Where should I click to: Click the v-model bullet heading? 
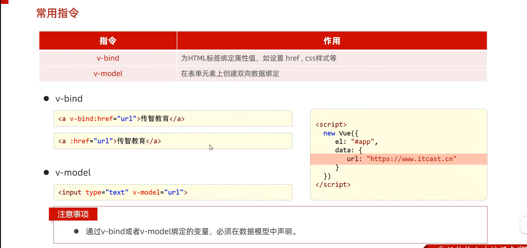click(73, 173)
